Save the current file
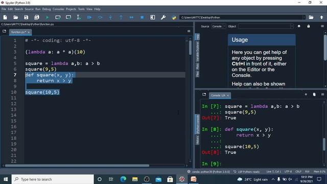 (x=26, y=17)
